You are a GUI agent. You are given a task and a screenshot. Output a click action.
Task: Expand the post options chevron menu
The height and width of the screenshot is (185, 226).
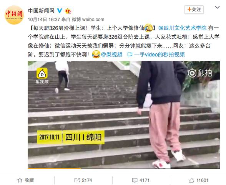[x=217, y=7]
